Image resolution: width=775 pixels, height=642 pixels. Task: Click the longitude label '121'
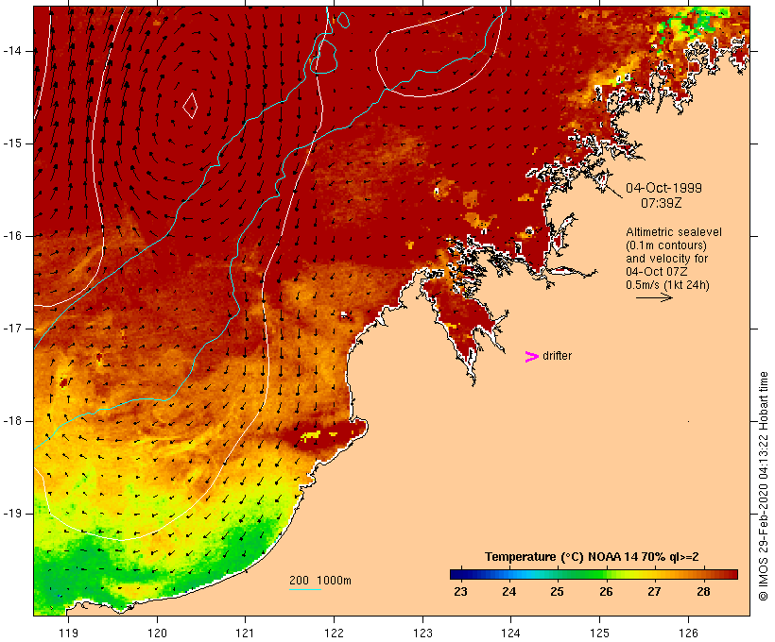point(245,633)
